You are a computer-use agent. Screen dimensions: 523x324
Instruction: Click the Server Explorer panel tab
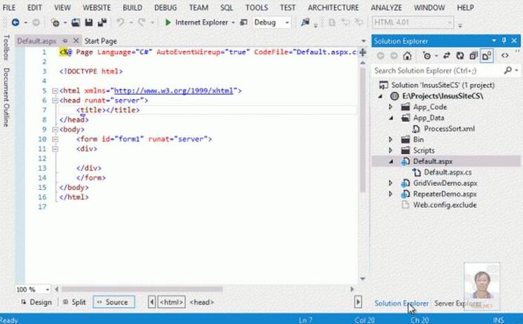pos(459,303)
